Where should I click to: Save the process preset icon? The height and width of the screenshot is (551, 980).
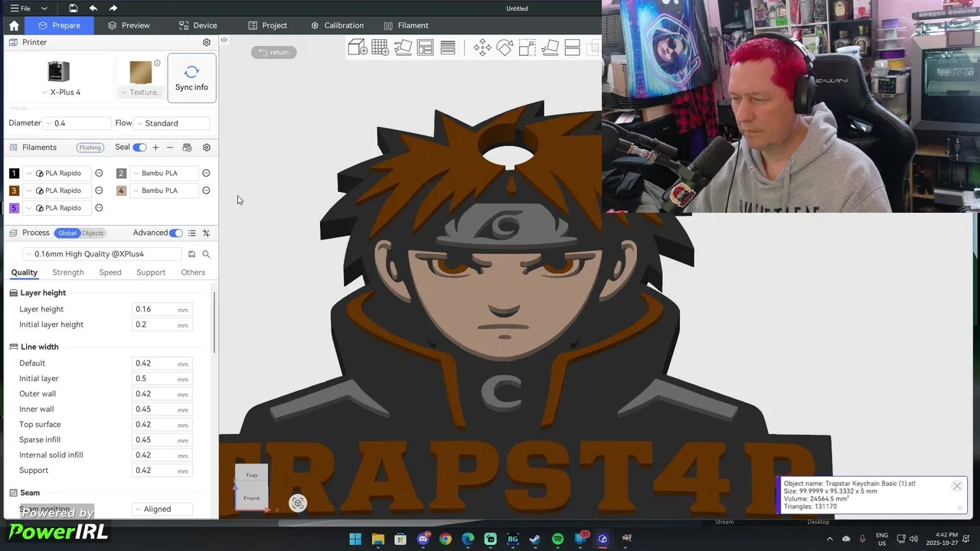point(192,254)
